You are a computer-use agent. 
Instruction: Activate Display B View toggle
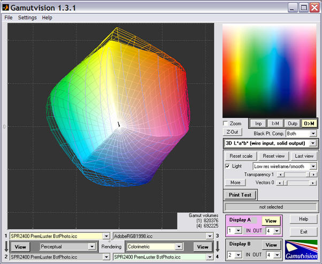tap(271, 245)
